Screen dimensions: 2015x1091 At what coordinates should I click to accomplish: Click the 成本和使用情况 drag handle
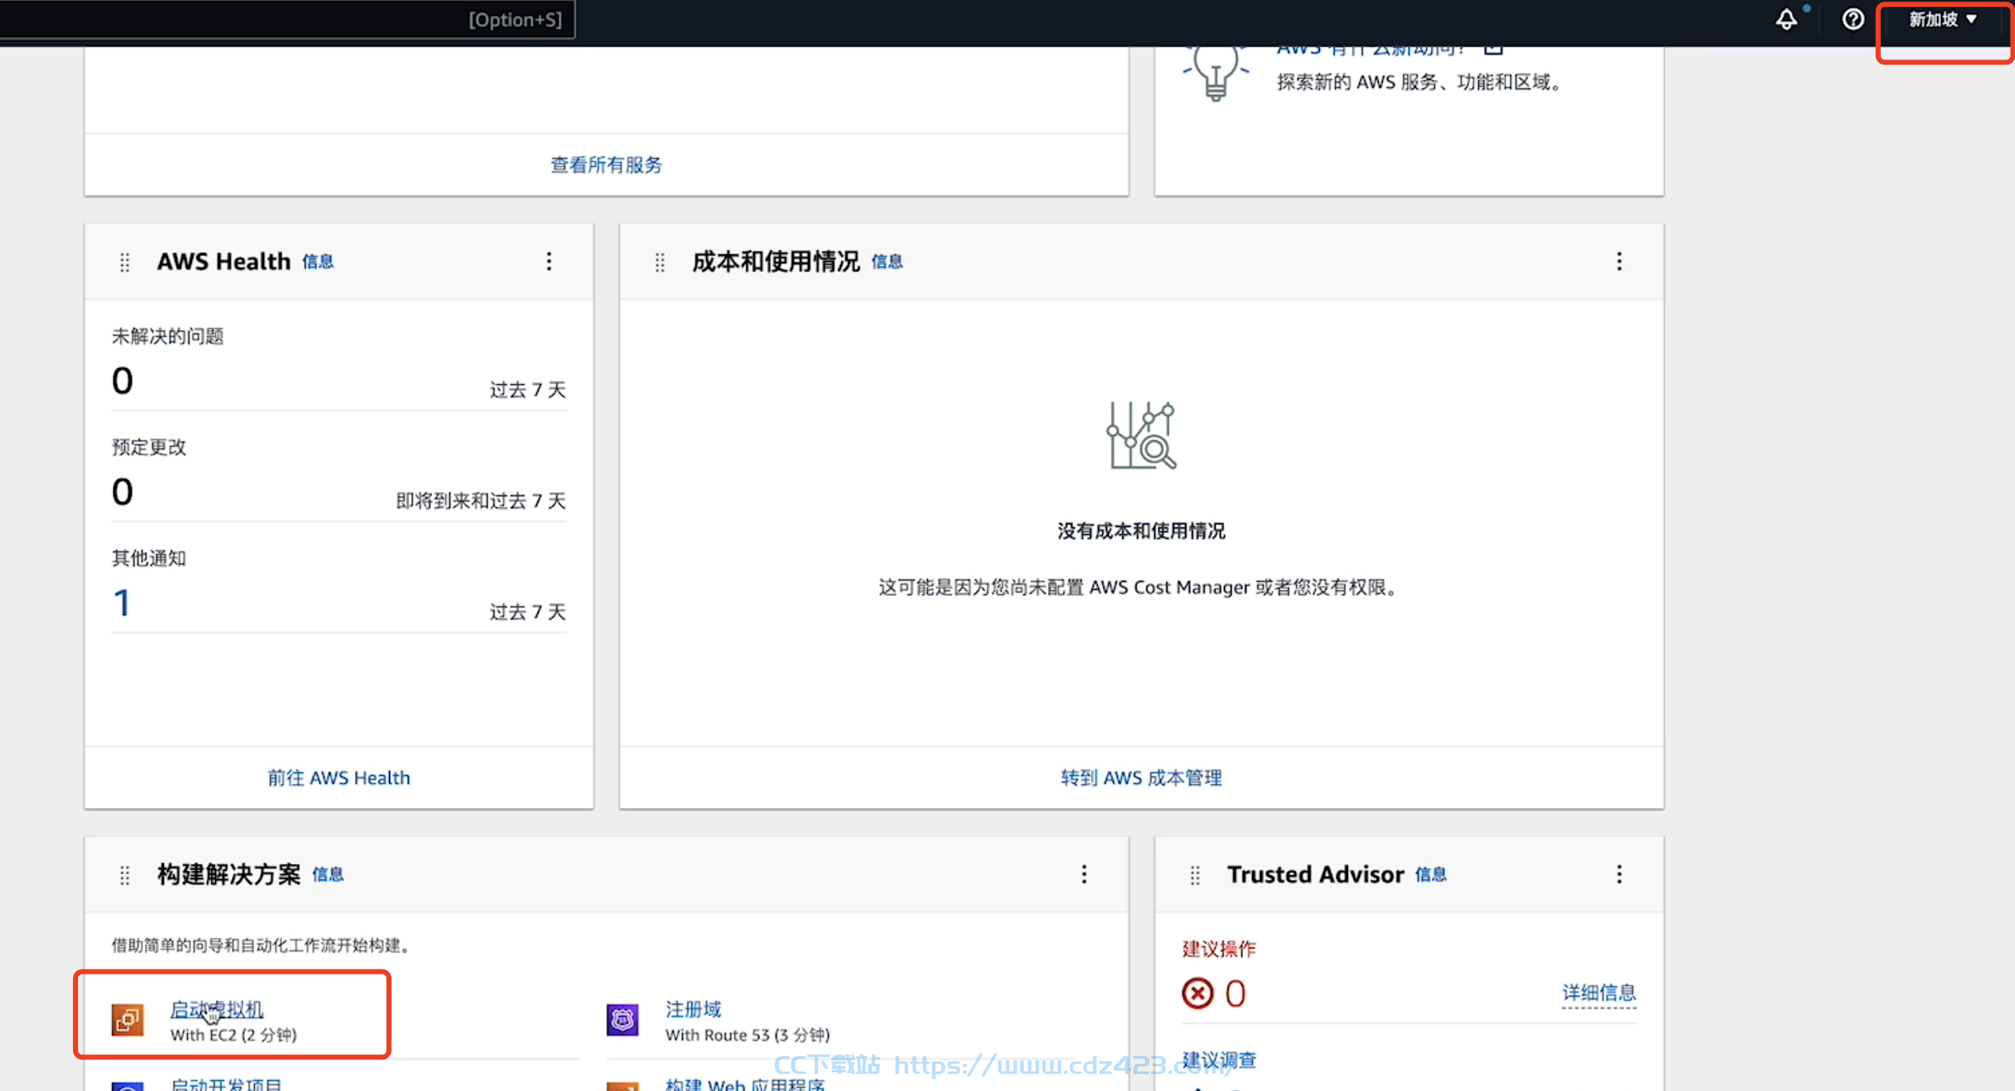[x=660, y=263]
